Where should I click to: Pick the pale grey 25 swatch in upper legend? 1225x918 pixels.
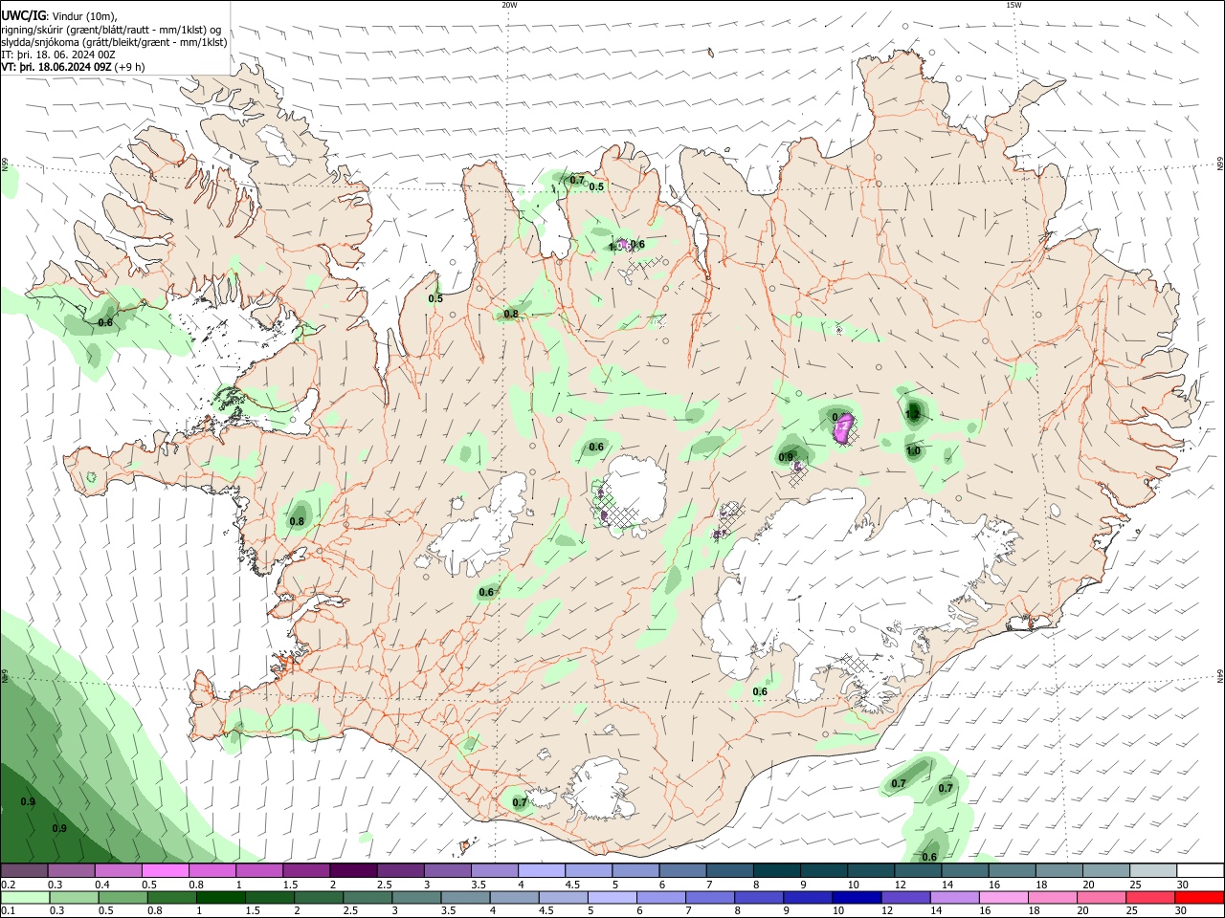coord(1152,871)
